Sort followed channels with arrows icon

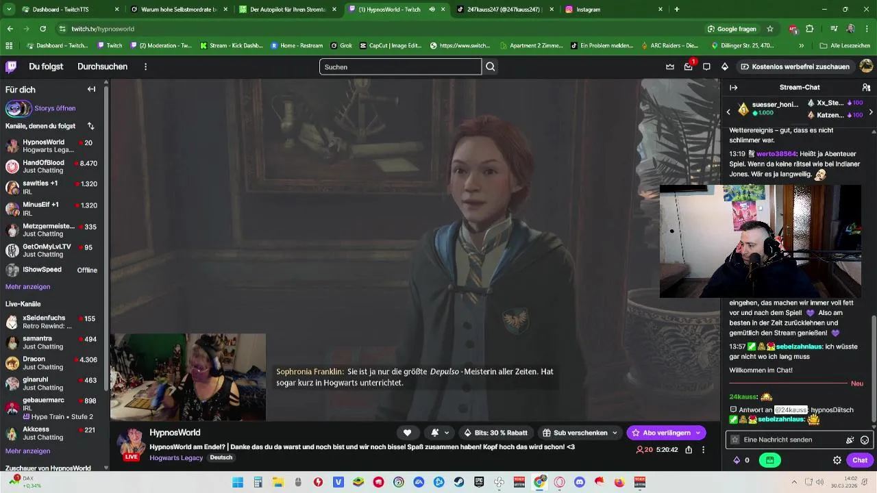click(90, 126)
